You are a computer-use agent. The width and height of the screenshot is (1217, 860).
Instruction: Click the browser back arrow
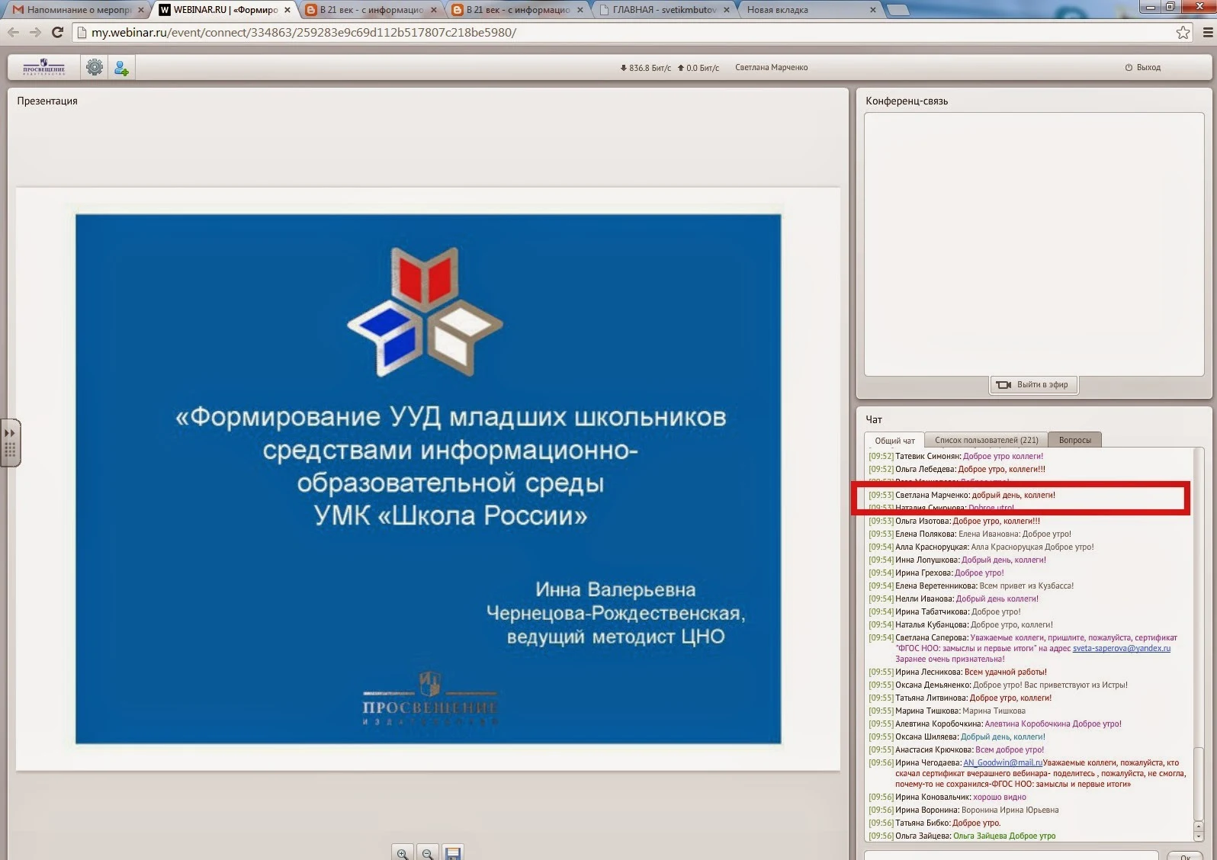14,32
